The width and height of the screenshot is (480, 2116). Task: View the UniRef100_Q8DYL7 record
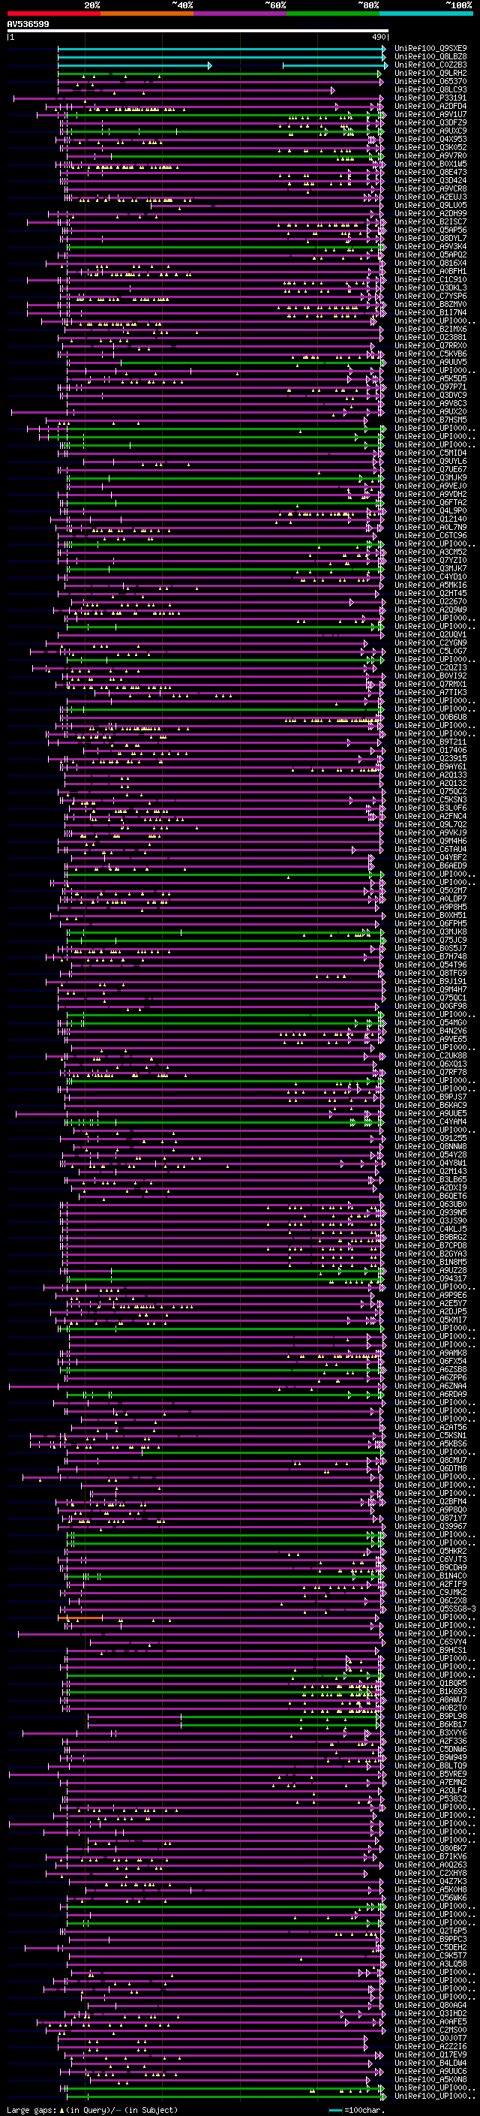[430, 238]
